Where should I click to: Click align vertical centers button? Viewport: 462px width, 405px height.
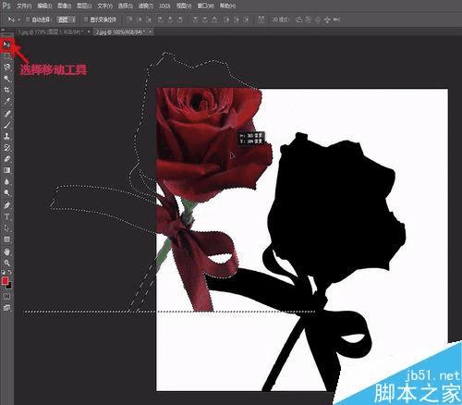140,19
